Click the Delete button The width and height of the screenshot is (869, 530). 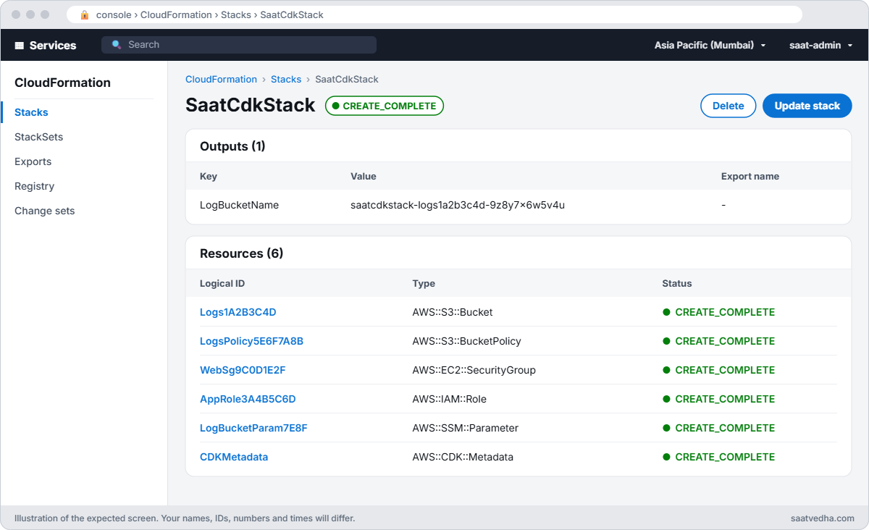728,106
